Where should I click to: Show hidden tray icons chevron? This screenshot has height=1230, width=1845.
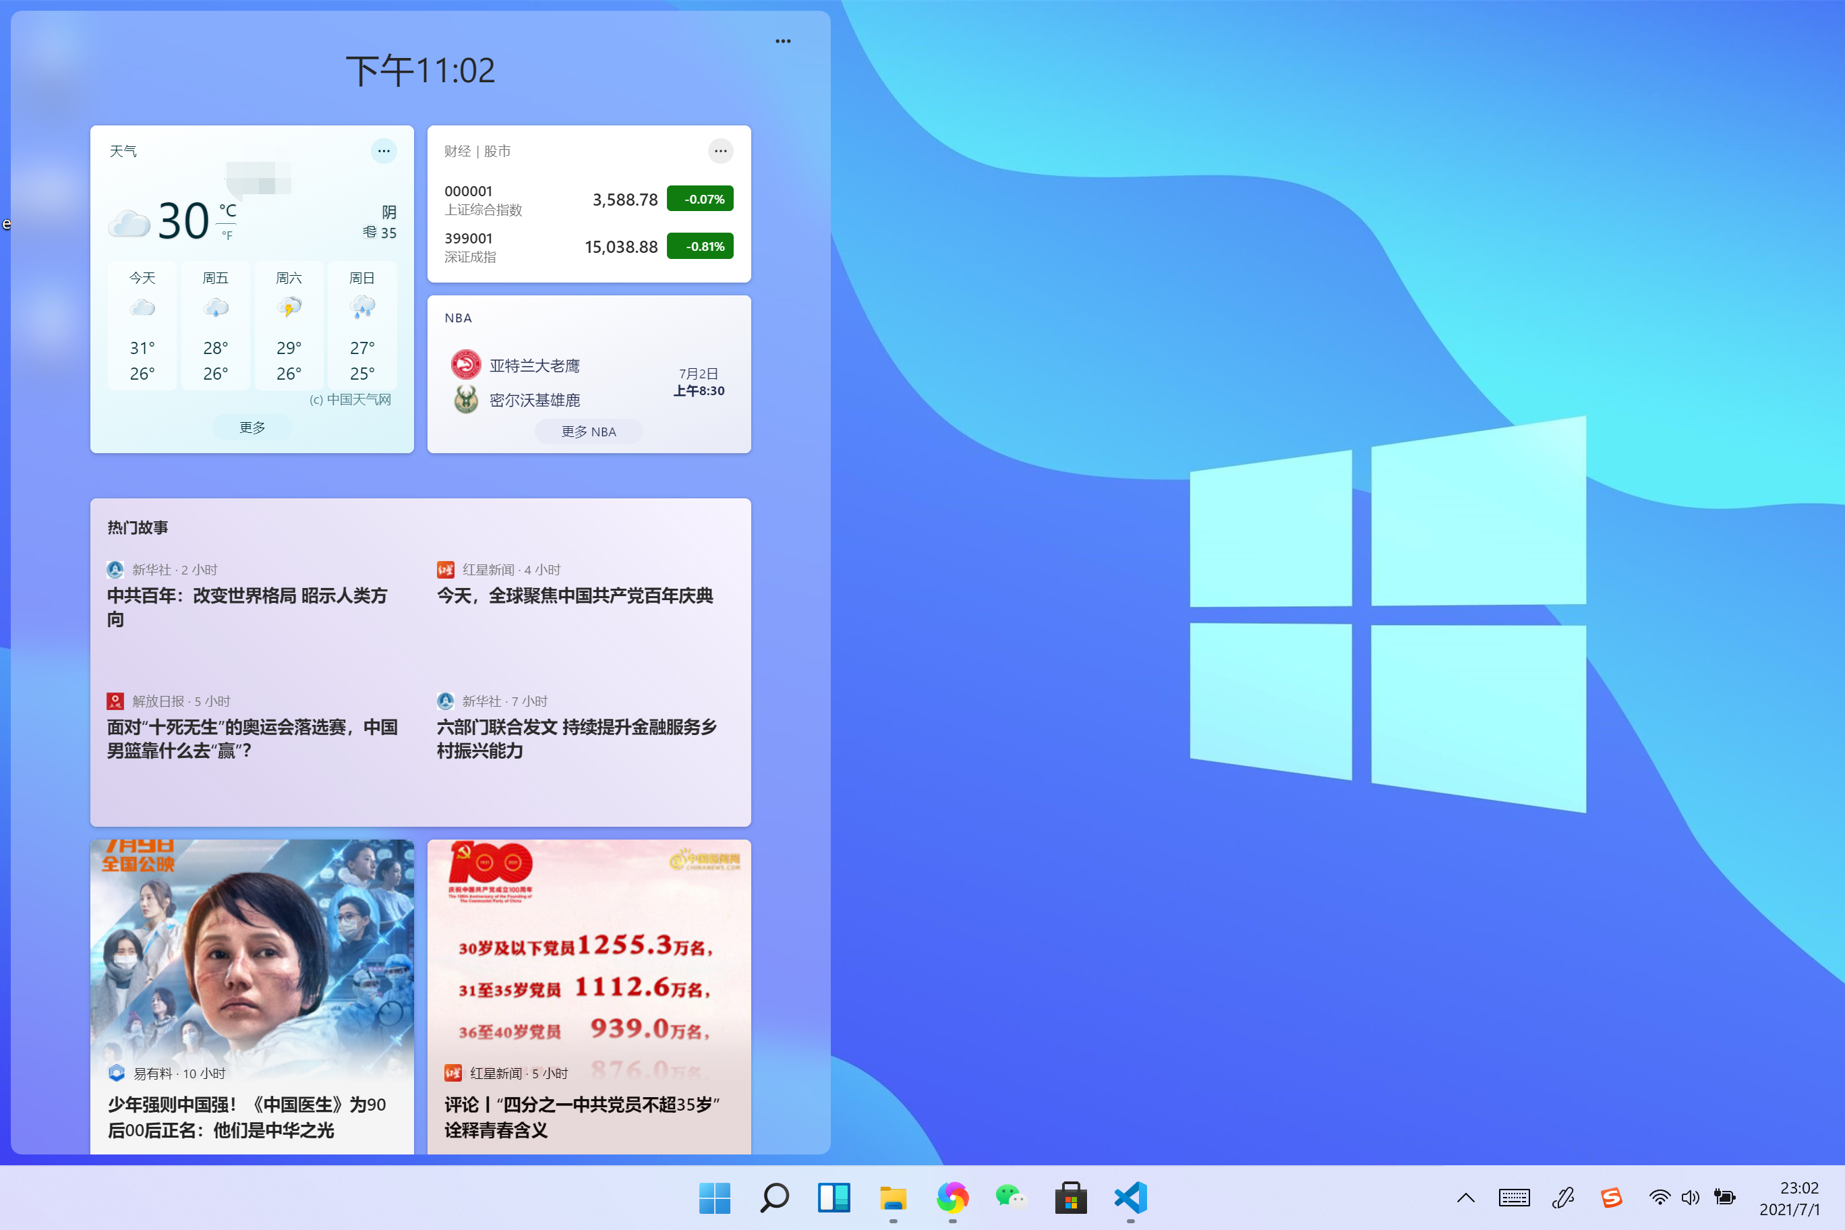click(1465, 1198)
